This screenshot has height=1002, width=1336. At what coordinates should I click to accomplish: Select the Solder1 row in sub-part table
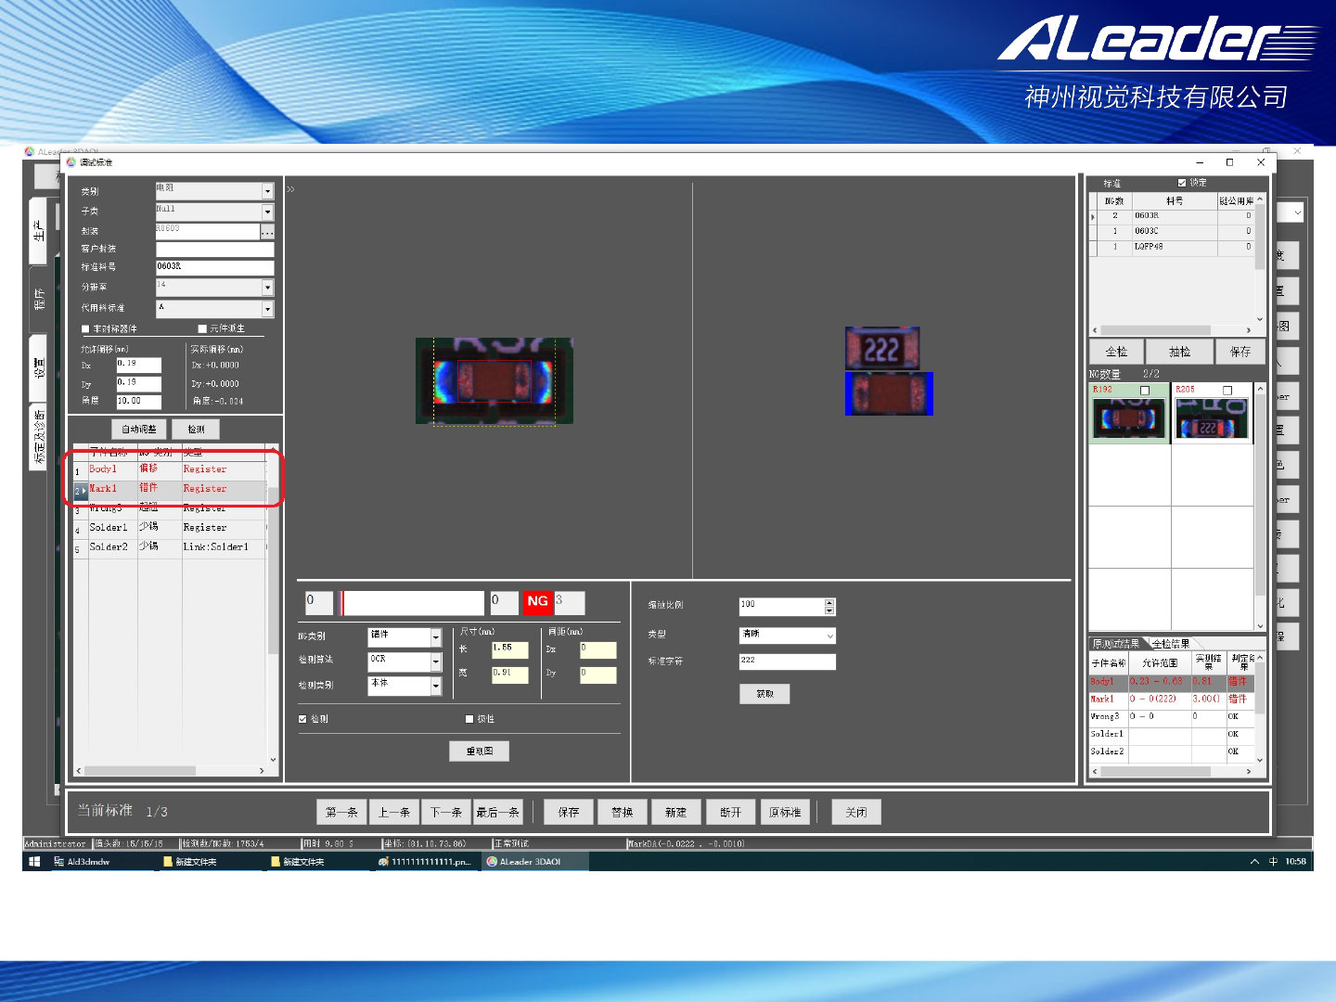(x=171, y=529)
